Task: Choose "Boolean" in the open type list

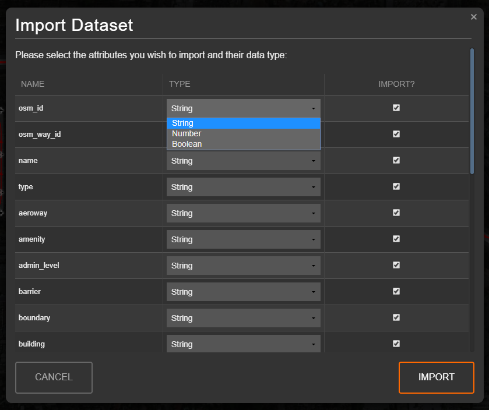Action: pyautogui.click(x=187, y=144)
